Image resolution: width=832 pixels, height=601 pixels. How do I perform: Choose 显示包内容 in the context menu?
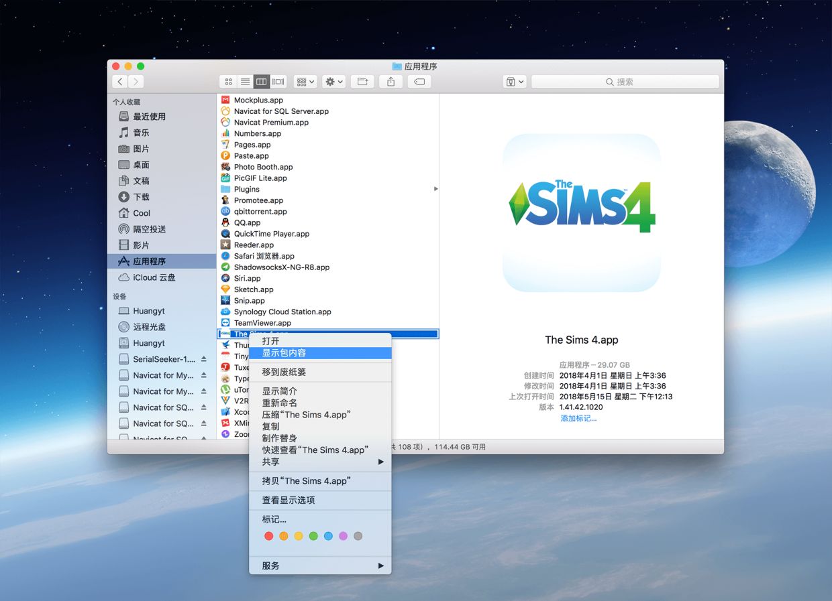320,353
